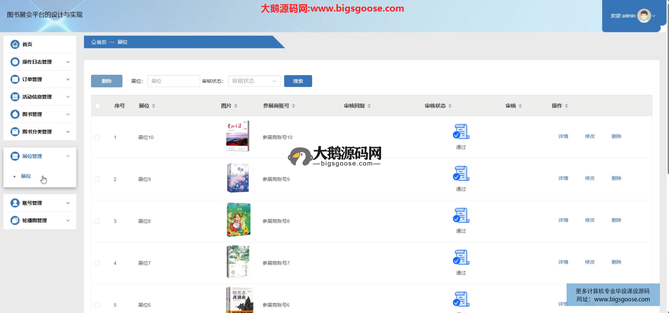669x313 pixels.
Task: Click the admin avatar in header
Action: coord(644,16)
